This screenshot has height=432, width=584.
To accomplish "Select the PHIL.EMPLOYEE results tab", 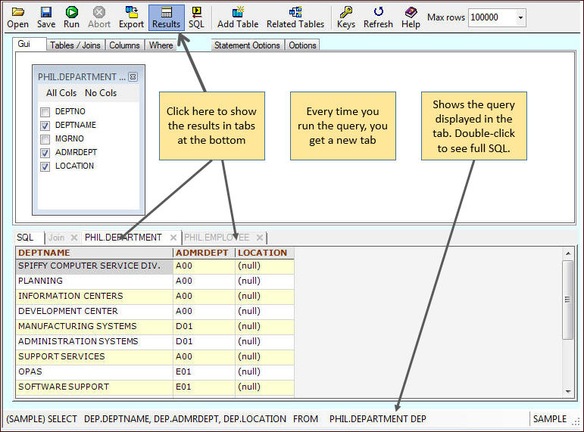I will 217,238.
